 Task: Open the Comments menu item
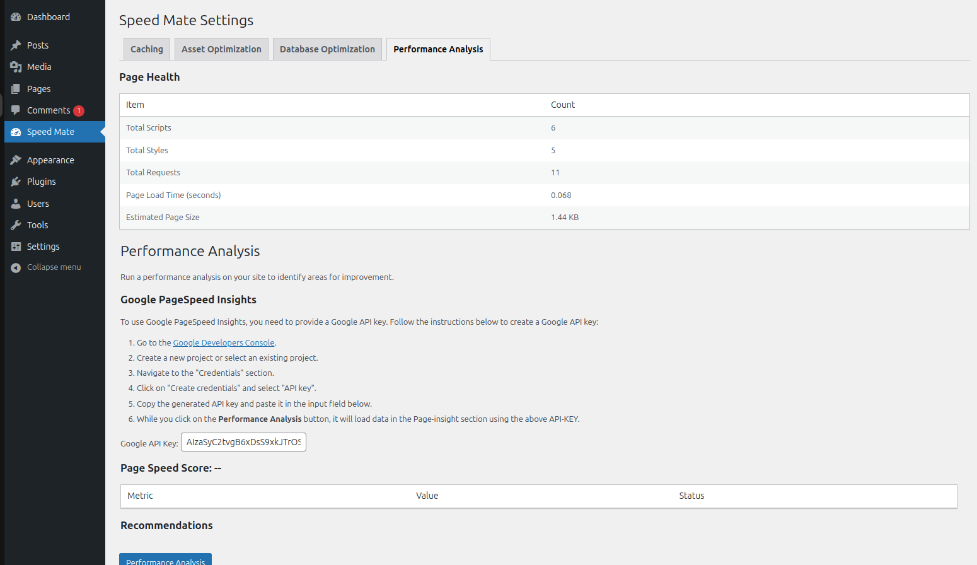[55, 110]
